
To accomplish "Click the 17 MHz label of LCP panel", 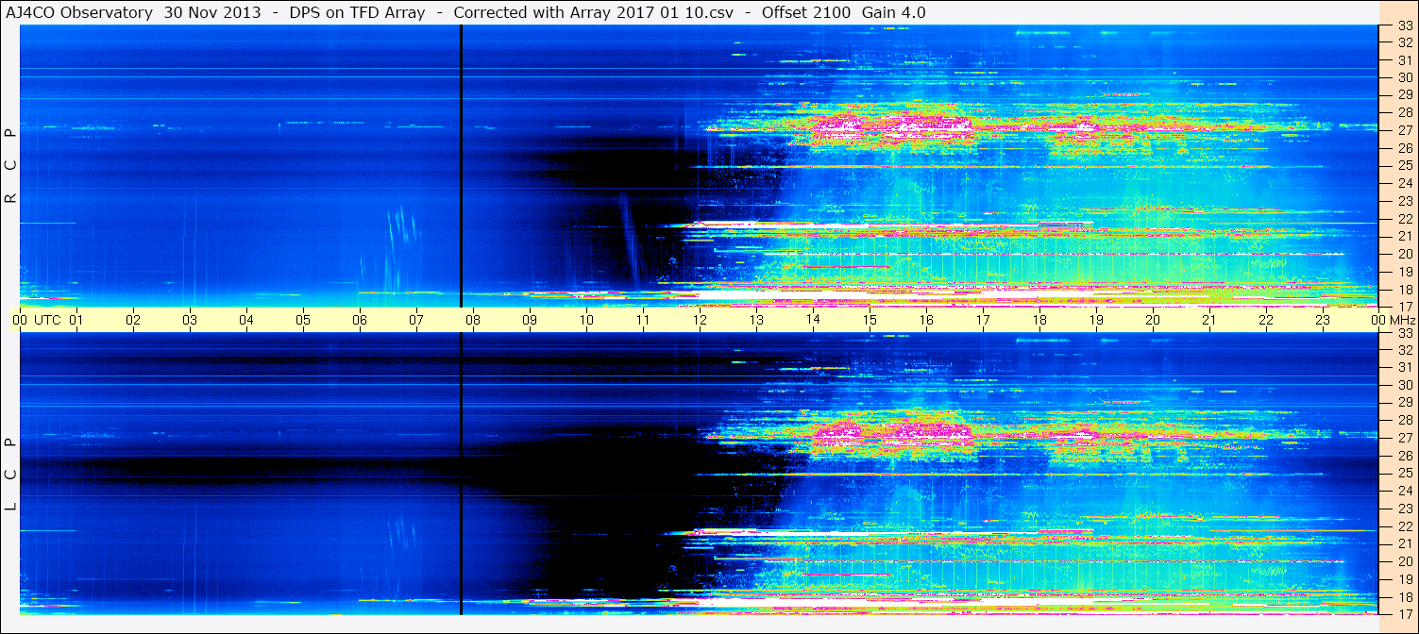I will click(1404, 613).
